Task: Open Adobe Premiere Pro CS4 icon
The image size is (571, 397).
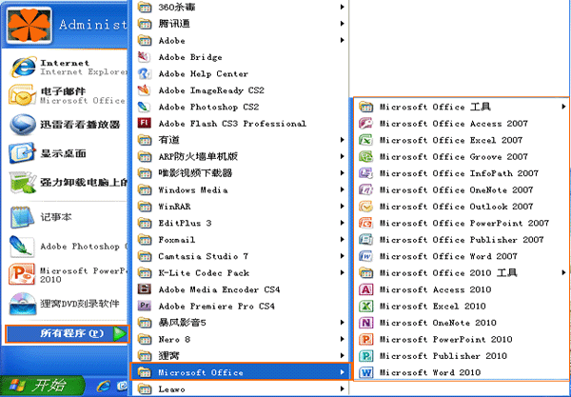Action: coord(145,306)
